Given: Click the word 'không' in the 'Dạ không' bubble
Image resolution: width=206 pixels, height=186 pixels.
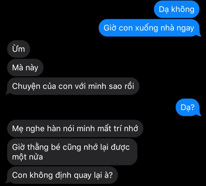Looking at the screenshot, I should (x=183, y=9).
